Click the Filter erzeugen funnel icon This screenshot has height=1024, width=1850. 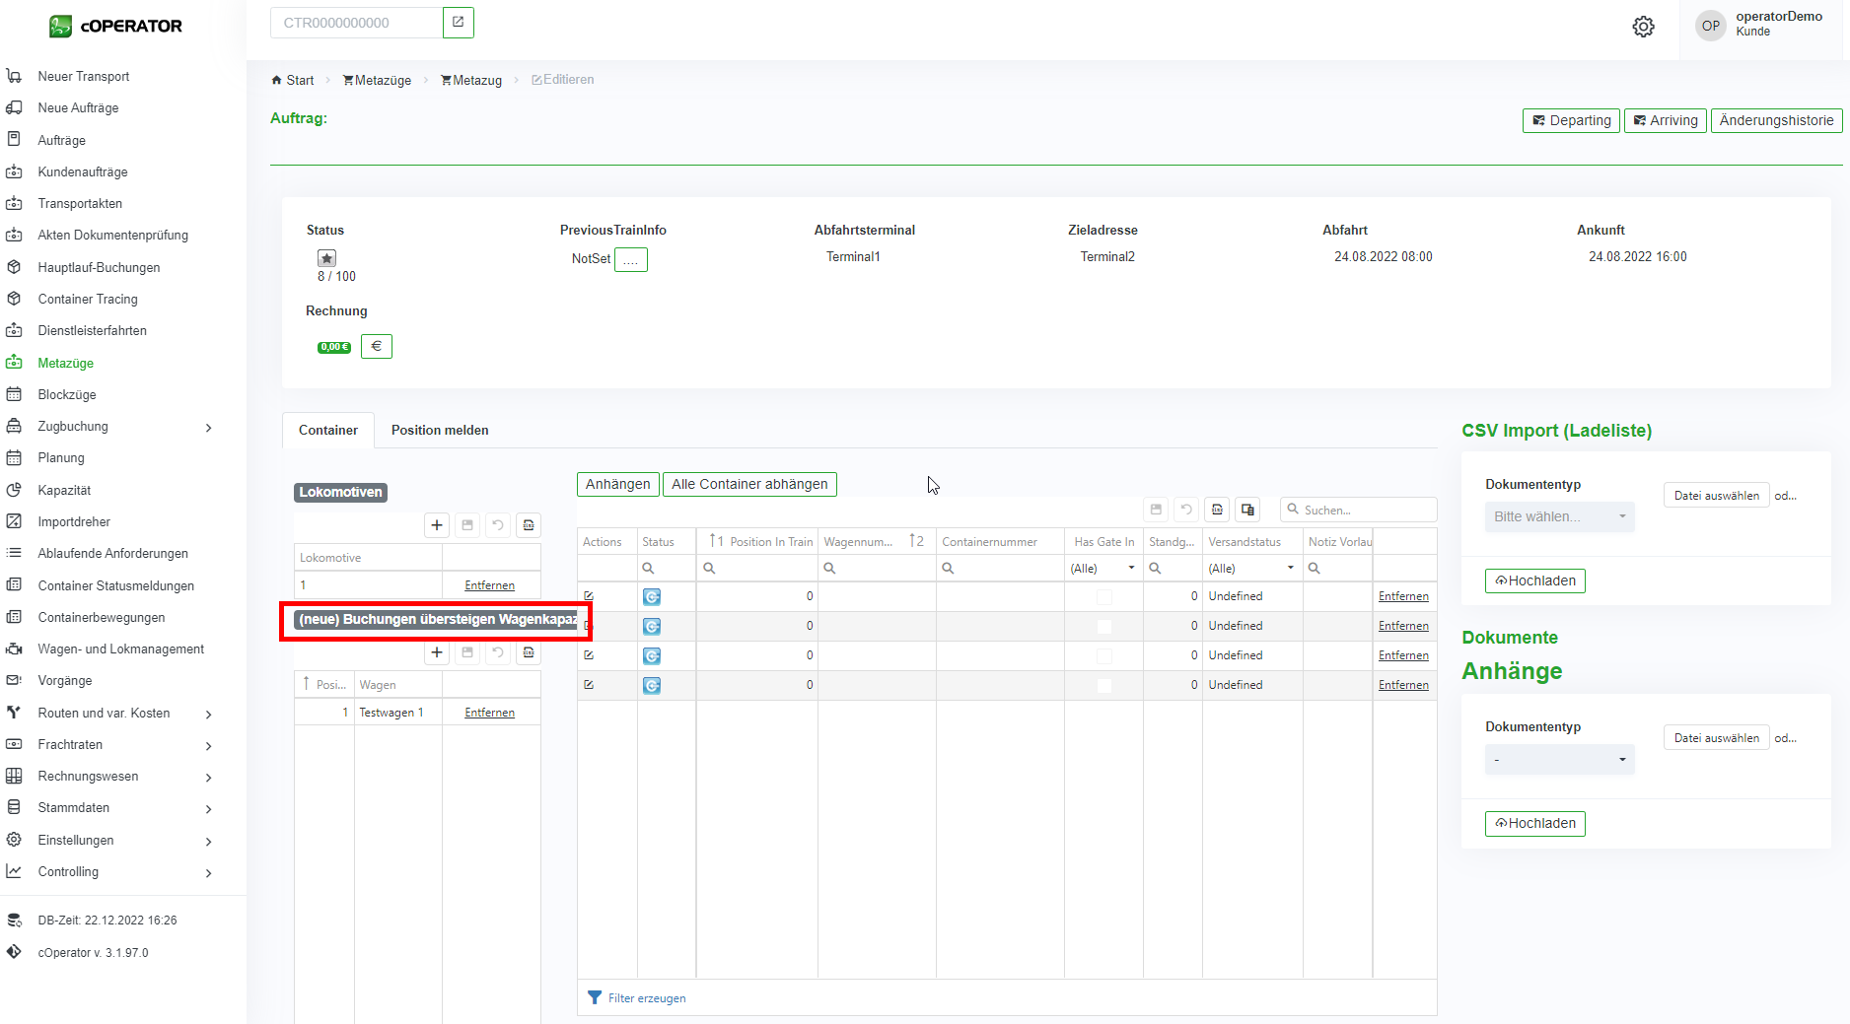[595, 997]
